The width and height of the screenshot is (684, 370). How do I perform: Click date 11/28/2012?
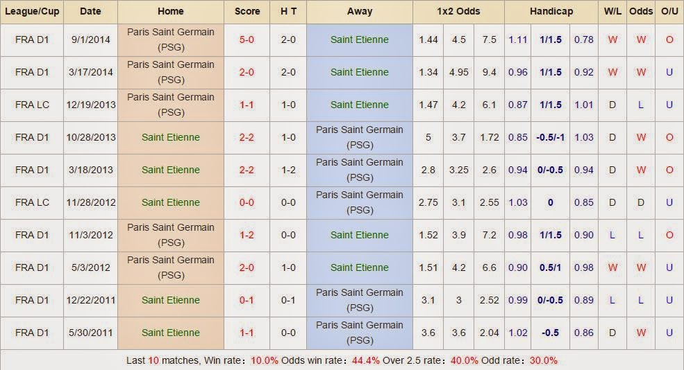point(91,202)
